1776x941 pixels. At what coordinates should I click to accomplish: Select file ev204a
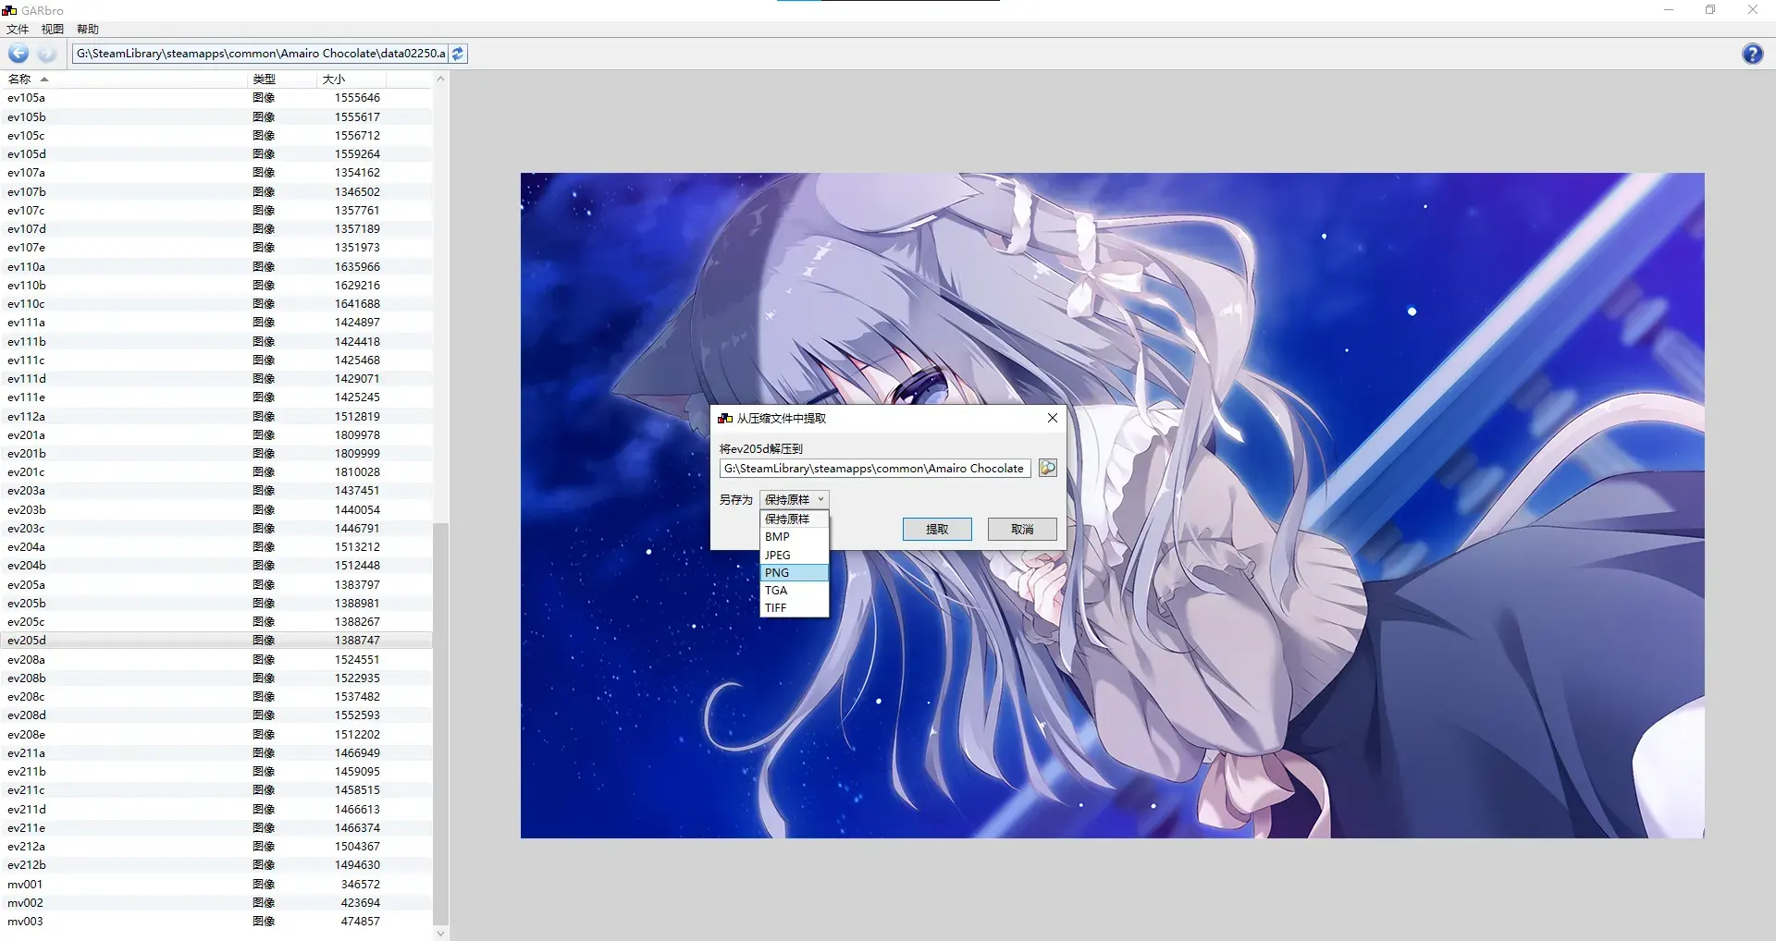point(216,546)
